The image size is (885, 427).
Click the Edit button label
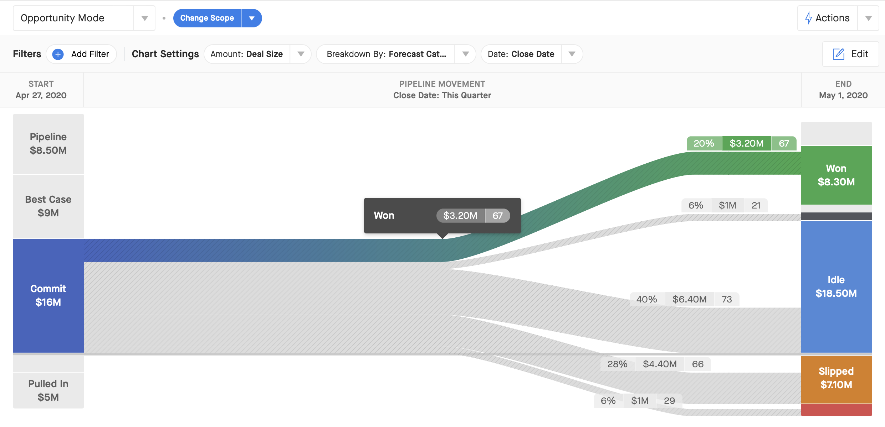(x=859, y=54)
